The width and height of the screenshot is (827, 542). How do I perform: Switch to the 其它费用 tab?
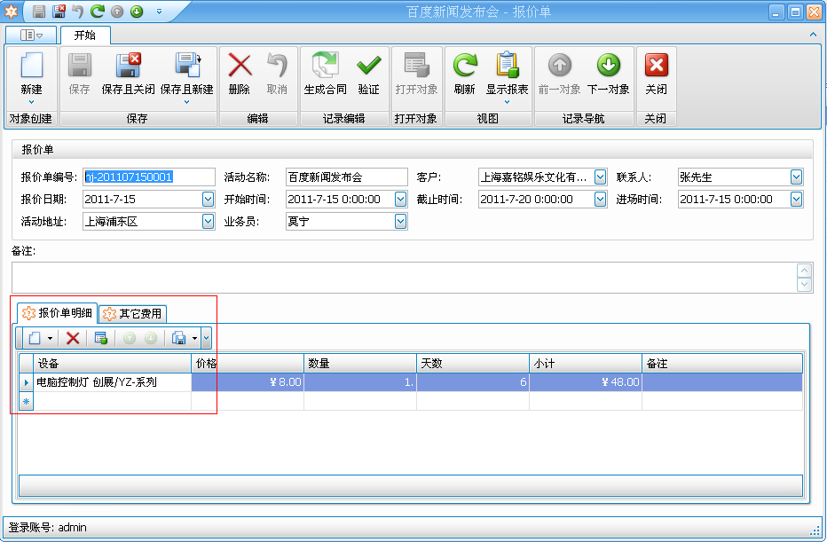(x=133, y=314)
